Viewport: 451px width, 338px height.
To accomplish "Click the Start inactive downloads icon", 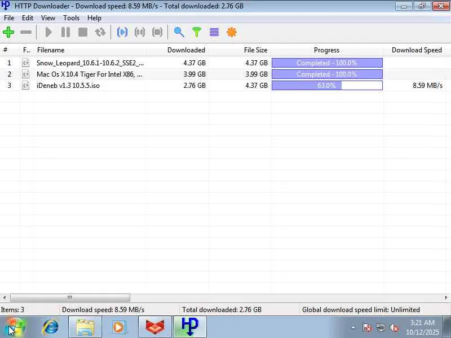I will click(122, 32).
